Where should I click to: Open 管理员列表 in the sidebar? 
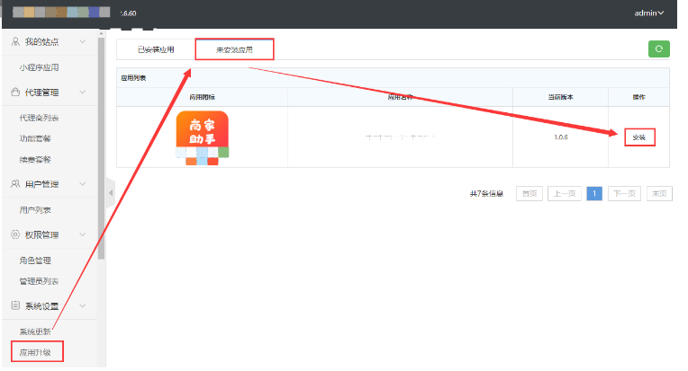click(x=39, y=281)
